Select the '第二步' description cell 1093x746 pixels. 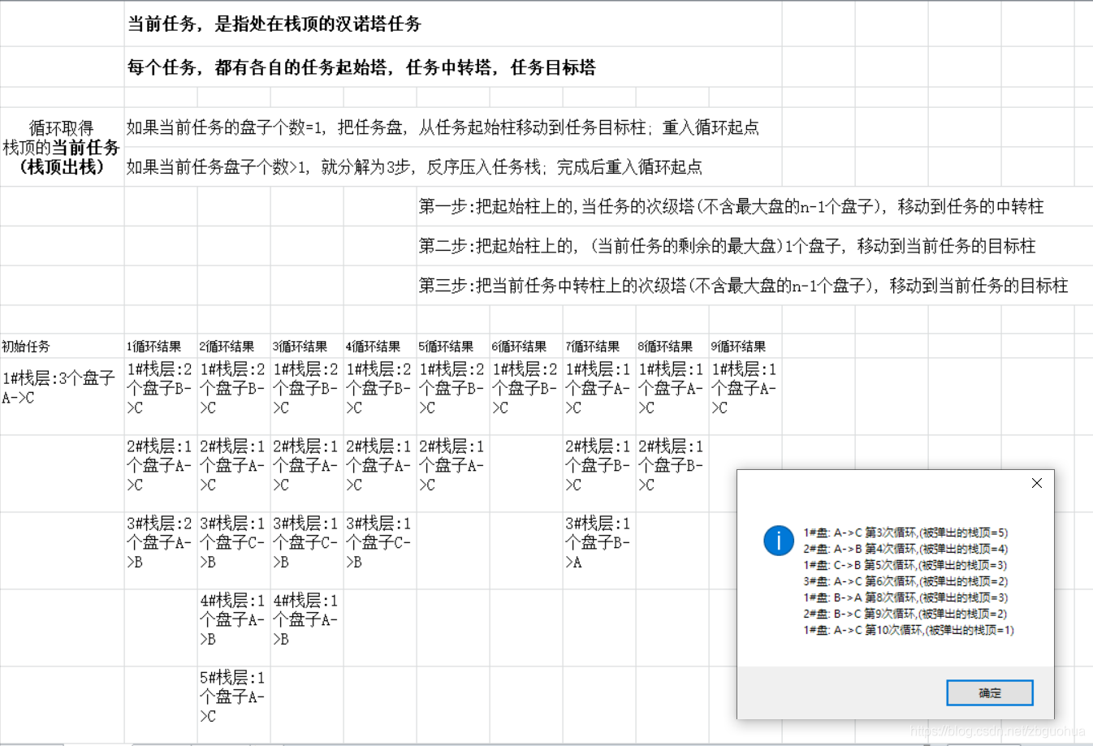[754, 246]
